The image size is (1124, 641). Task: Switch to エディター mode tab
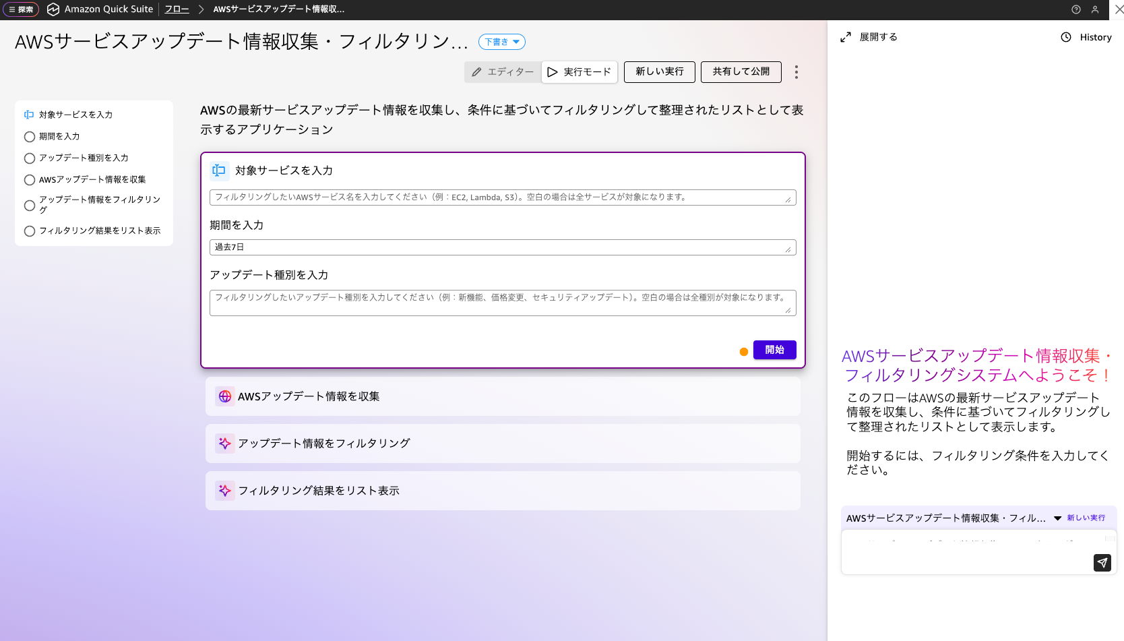point(503,72)
